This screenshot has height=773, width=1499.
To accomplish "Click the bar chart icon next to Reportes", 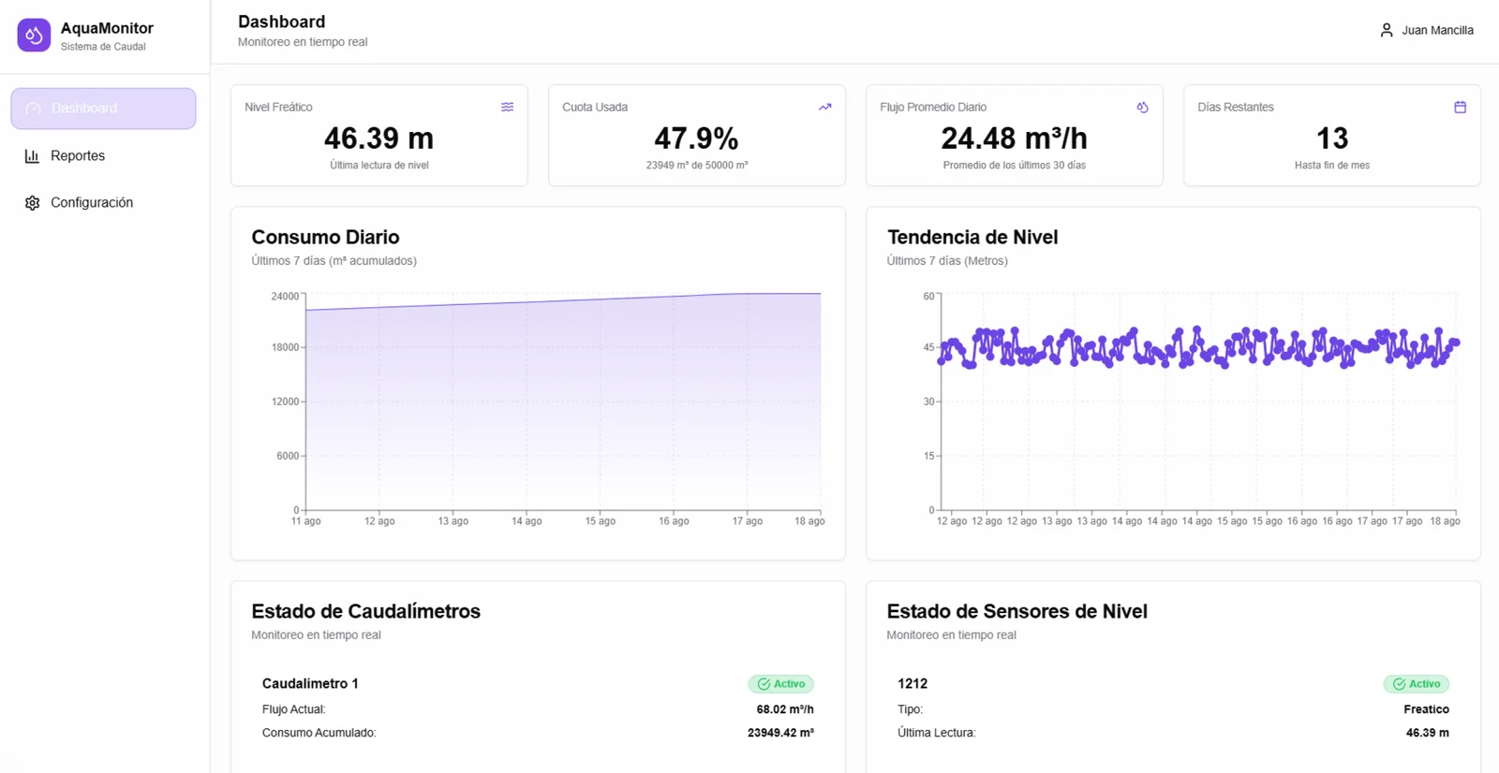I will 32,156.
